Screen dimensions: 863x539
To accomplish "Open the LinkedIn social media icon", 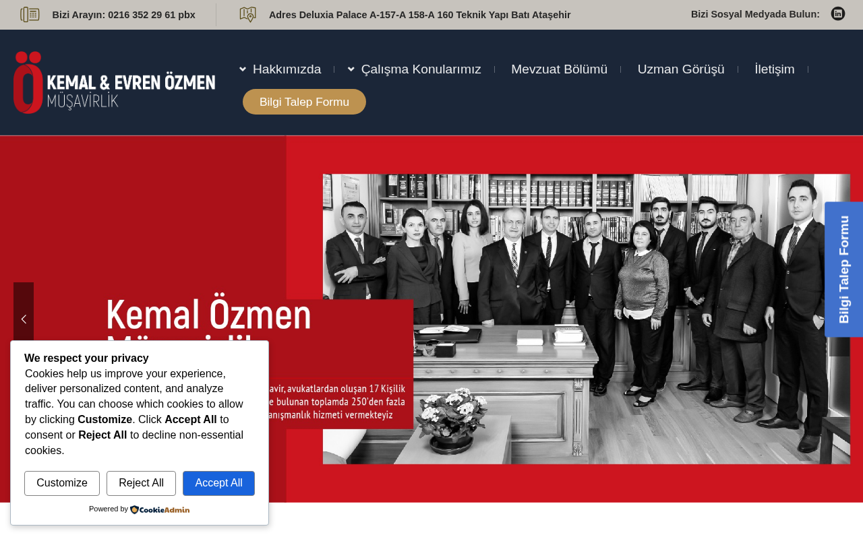I will pyautogui.click(x=838, y=13).
